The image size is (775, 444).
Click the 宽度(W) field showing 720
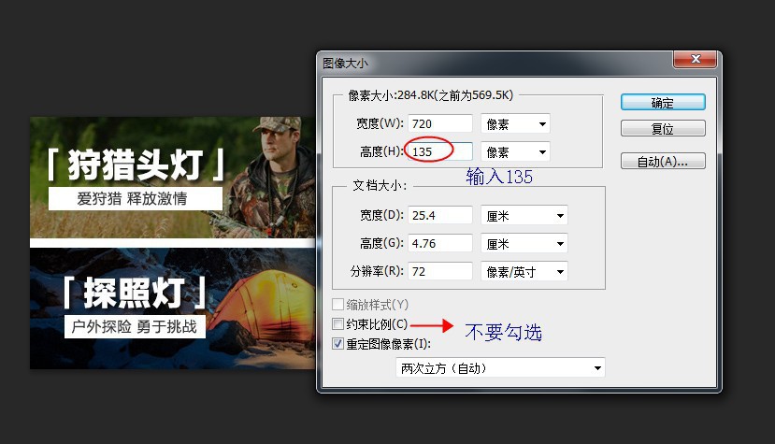440,123
